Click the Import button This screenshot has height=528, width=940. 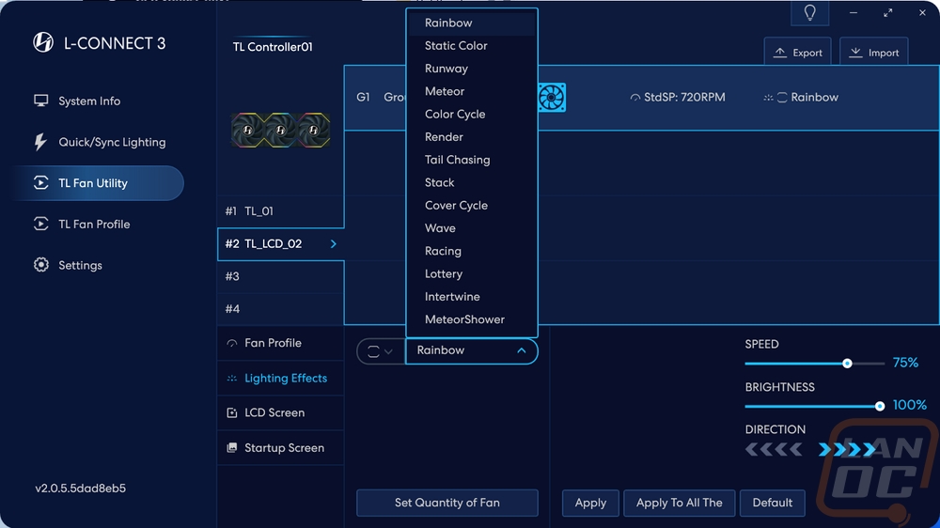click(873, 52)
